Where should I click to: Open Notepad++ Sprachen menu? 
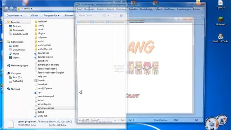click(133, 9)
